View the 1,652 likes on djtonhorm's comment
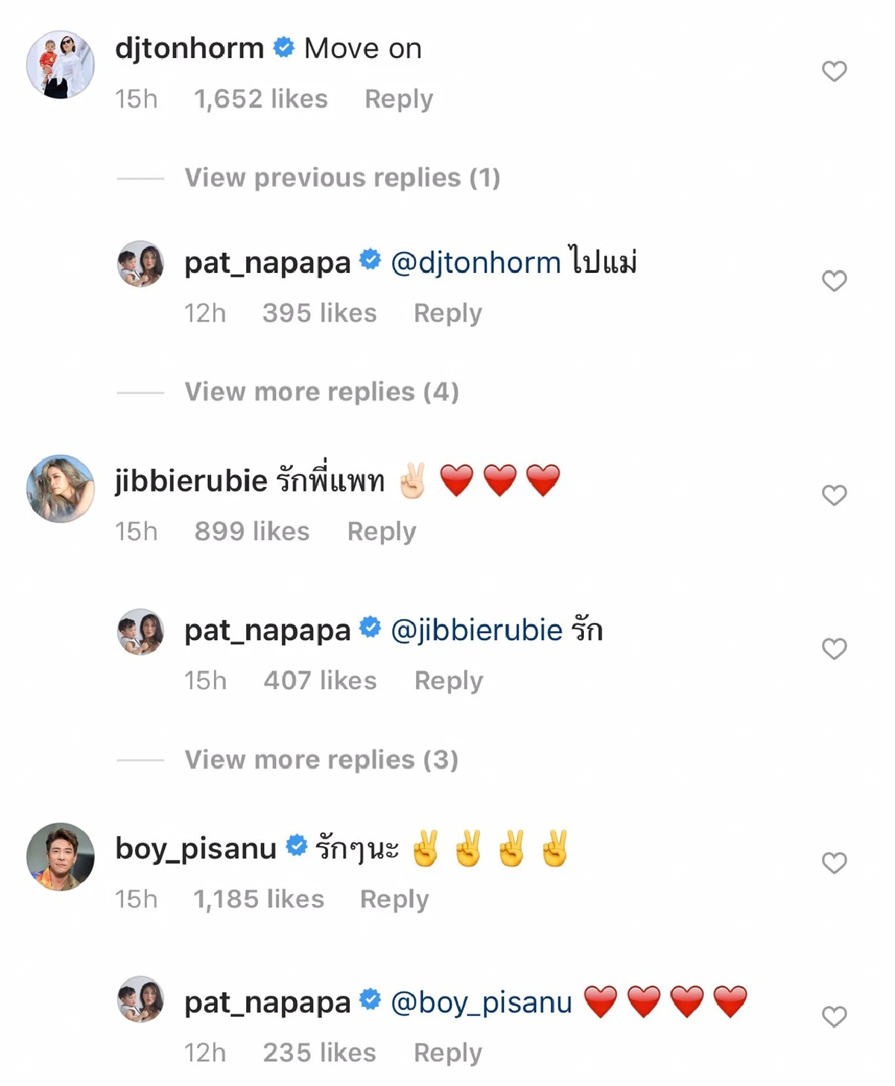895x1086 pixels. point(260,99)
